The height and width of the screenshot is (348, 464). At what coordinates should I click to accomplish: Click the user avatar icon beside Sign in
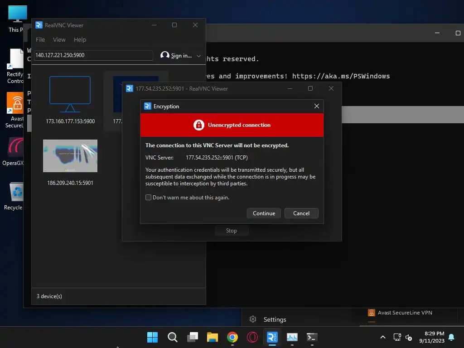click(164, 55)
